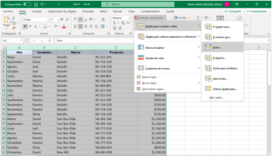
Task: Click the percent style icon
Action: tap(123, 23)
